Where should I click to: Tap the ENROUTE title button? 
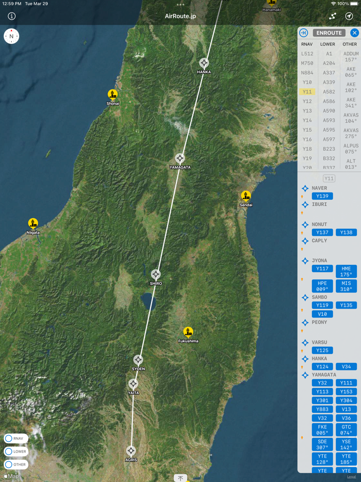click(x=329, y=33)
